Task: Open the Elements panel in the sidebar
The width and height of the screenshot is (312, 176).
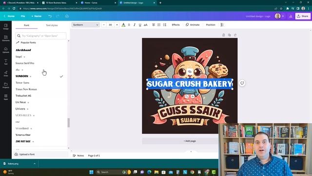Action: [x=6, y=38]
